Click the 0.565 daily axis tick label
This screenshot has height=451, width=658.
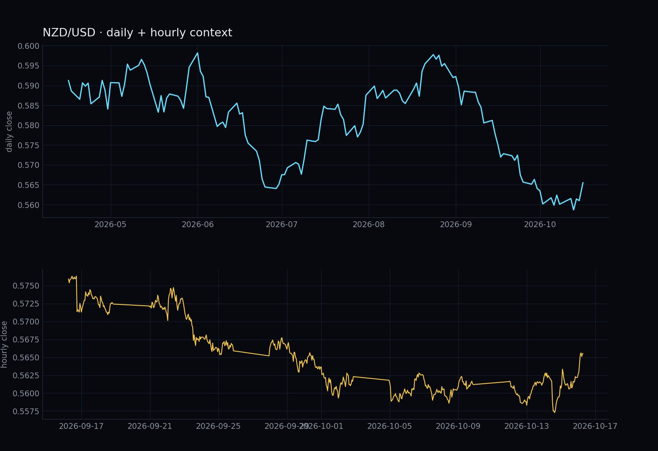[28, 185]
